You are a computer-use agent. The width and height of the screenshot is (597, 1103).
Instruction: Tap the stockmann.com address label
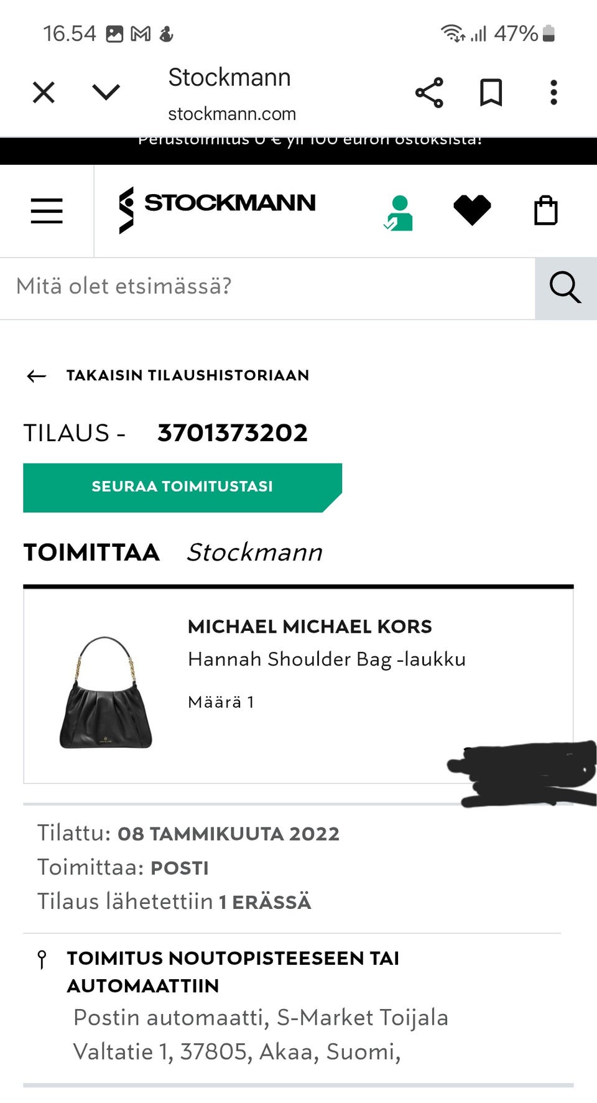231,113
